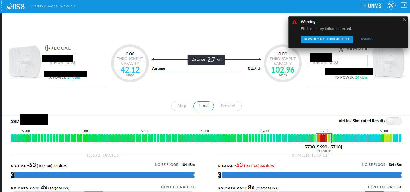Click the Local wireless signal icon
The image size is (410, 192).
pyautogui.click(x=48, y=48)
